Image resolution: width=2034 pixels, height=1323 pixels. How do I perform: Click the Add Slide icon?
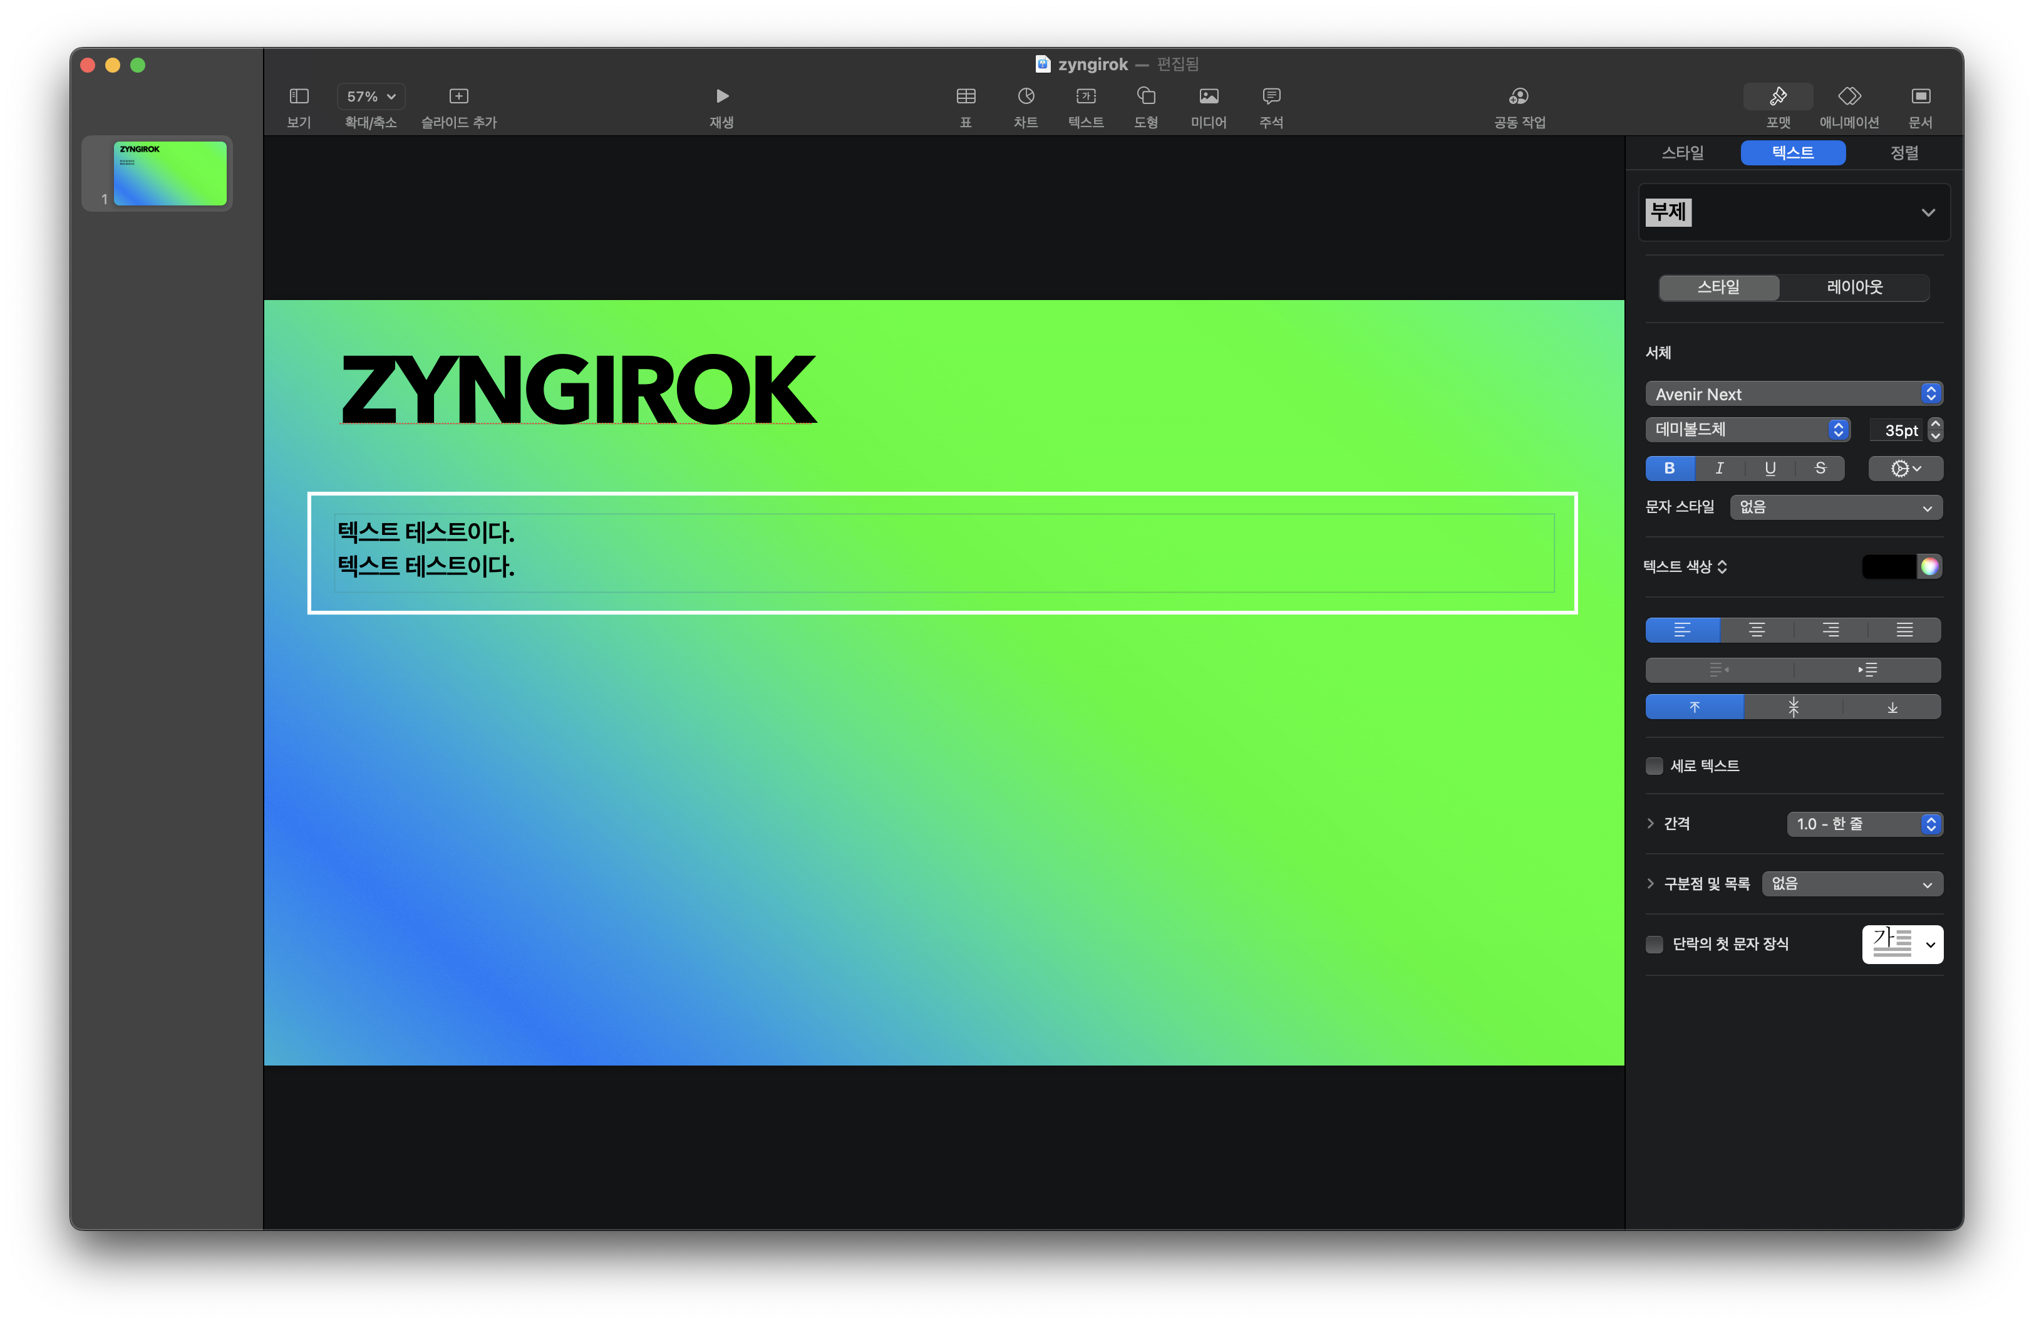[458, 96]
